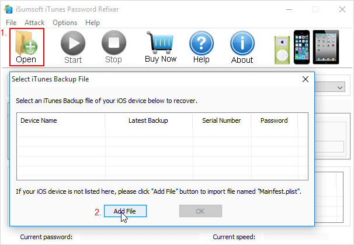Close the Select iTunes Backup File dialog
This screenshot has height=245, width=354.
coord(305,79)
